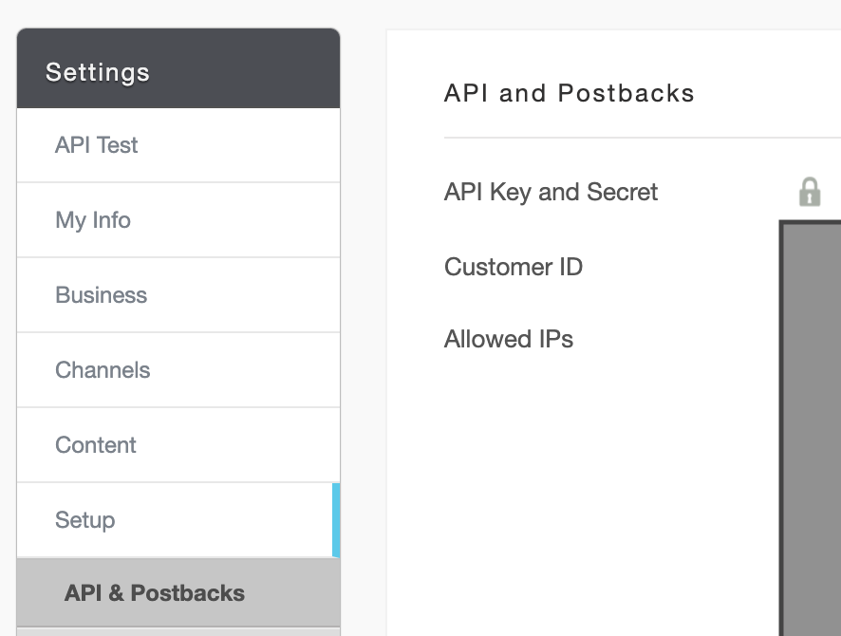Image resolution: width=841 pixels, height=636 pixels.
Task: Navigate to the Content settings item
Action: (96, 445)
